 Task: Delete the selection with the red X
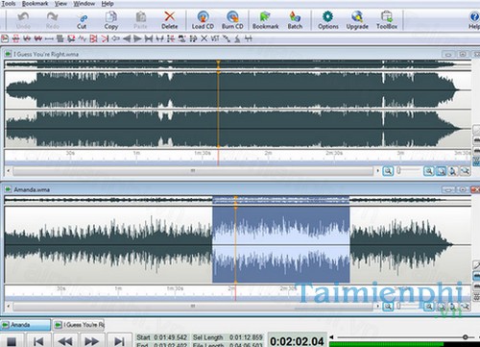point(169,20)
